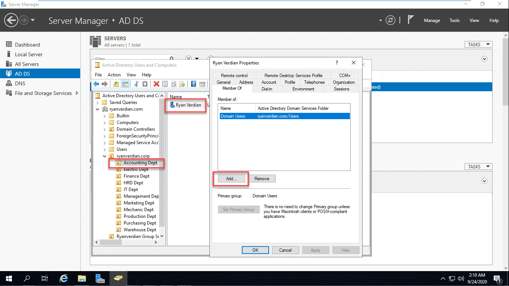This screenshot has height=286, width=509.
Task: Click the Export List toolbar icon
Action: (182, 84)
